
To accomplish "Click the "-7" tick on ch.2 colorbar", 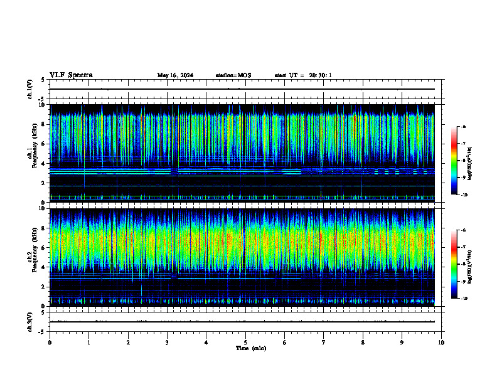I will point(463,247).
